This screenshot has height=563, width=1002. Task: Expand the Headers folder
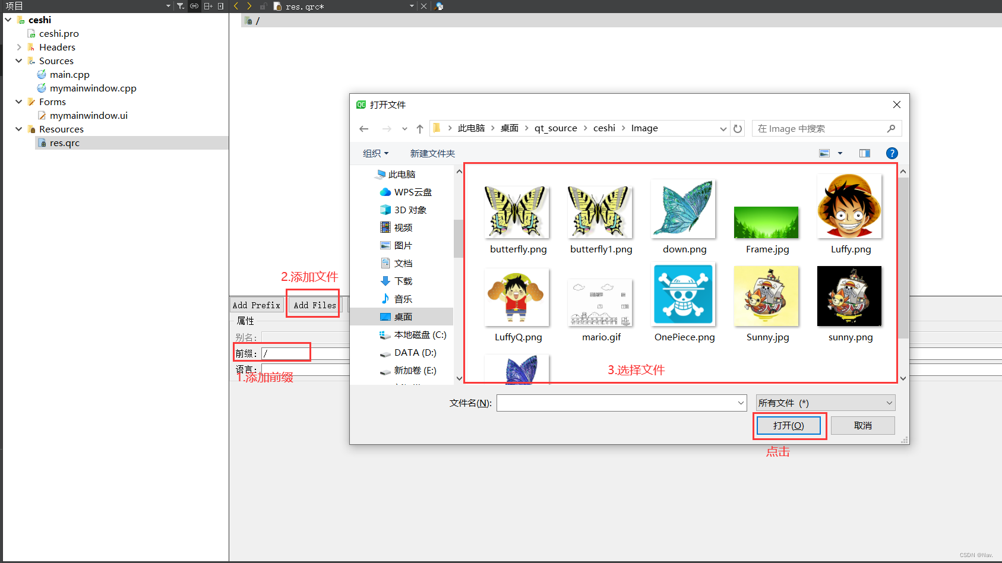19,47
